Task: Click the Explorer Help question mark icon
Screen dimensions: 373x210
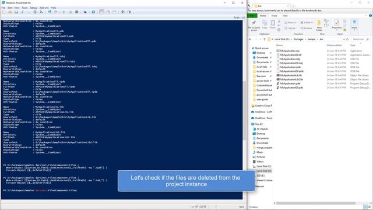Action: (x=370, y=16)
